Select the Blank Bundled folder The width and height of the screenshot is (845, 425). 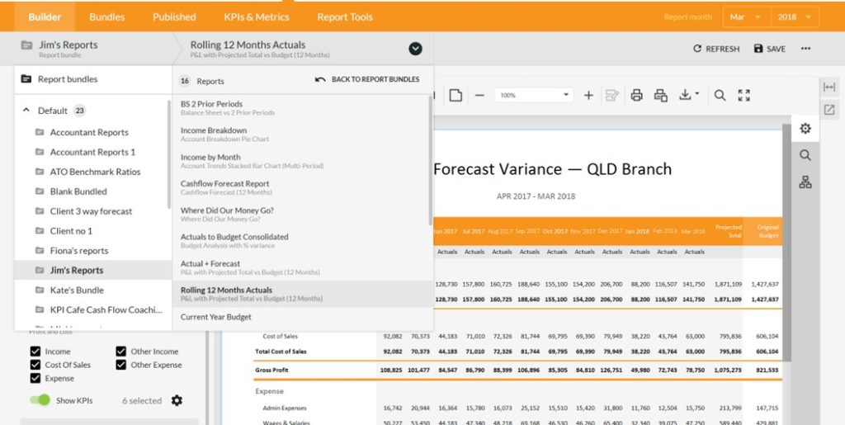(92, 191)
